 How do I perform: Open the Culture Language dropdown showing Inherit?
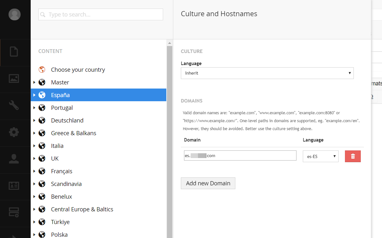tap(267, 73)
